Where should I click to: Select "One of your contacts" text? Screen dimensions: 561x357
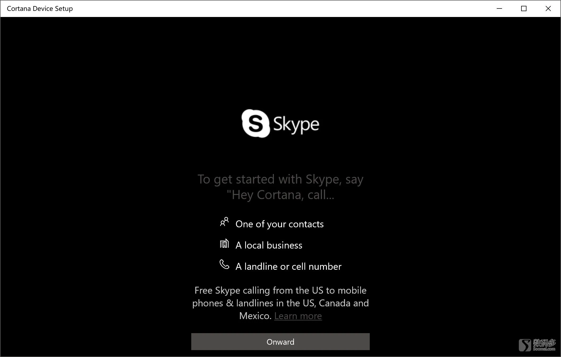[279, 224]
